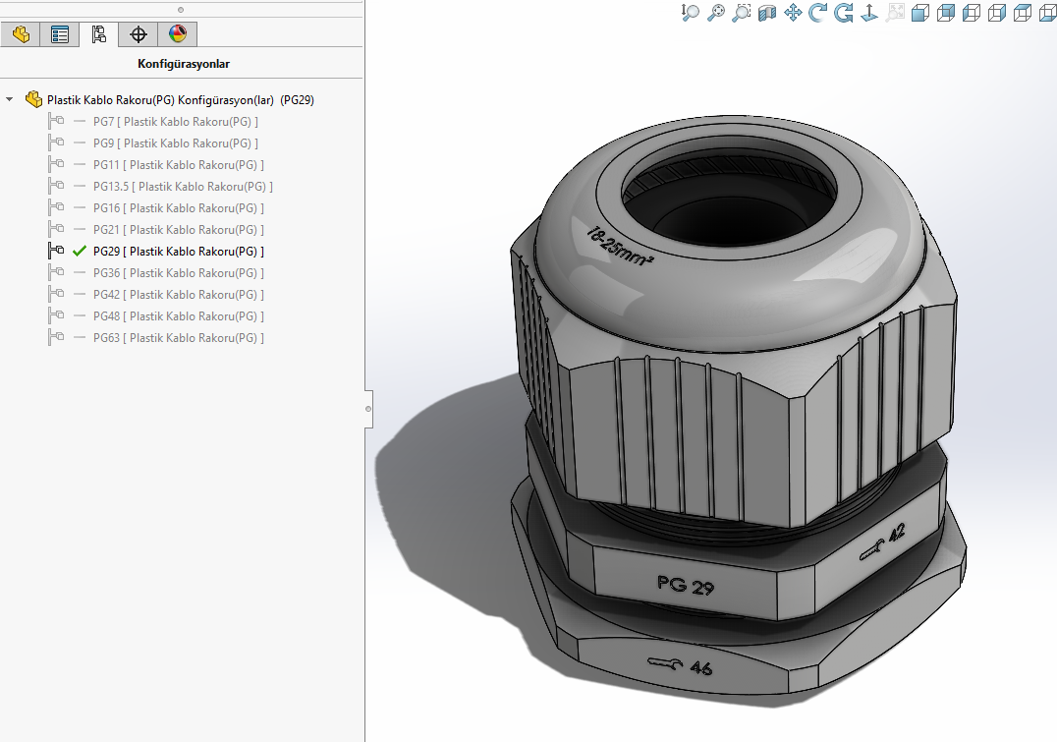
Task: Select the Zoom to Area tool
Action: click(742, 13)
